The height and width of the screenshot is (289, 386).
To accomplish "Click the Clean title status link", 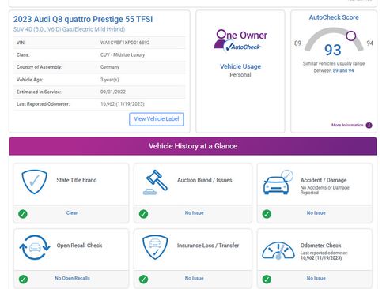I will click(72, 212).
